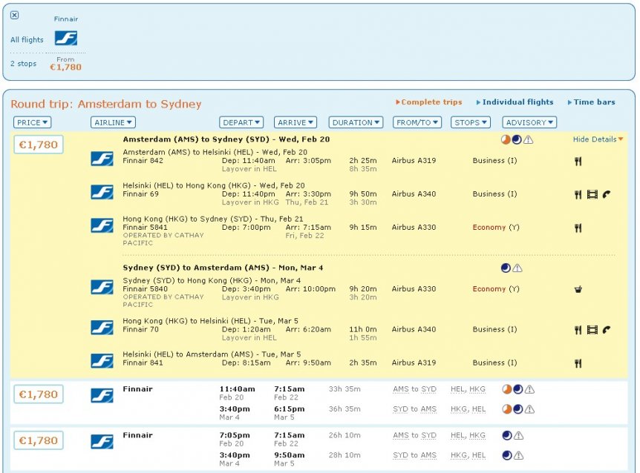
Task: Click the phone icon on the Finnair 69 row
Action: click(x=607, y=195)
